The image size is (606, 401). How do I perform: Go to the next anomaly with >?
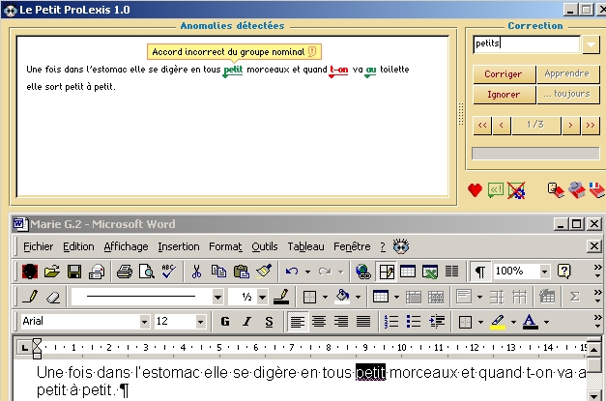(570, 126)
